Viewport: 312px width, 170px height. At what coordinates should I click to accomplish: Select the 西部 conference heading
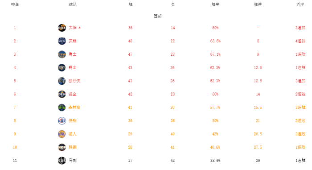click(x=158, y=16)
